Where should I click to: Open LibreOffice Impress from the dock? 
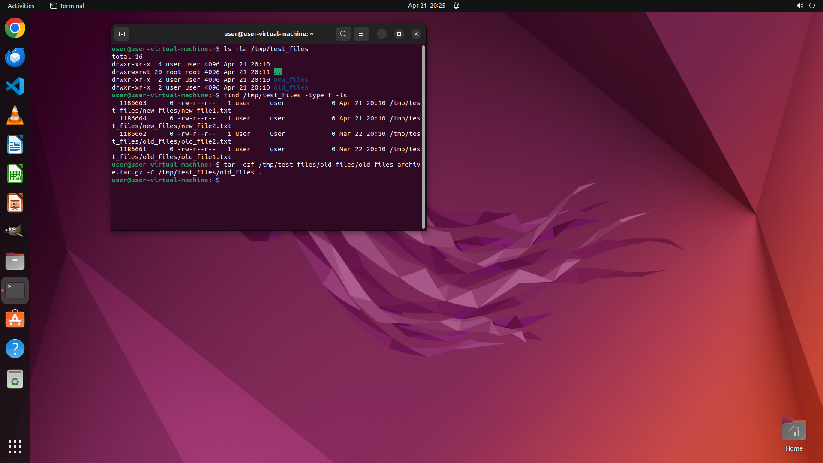[x=15, y=203]
